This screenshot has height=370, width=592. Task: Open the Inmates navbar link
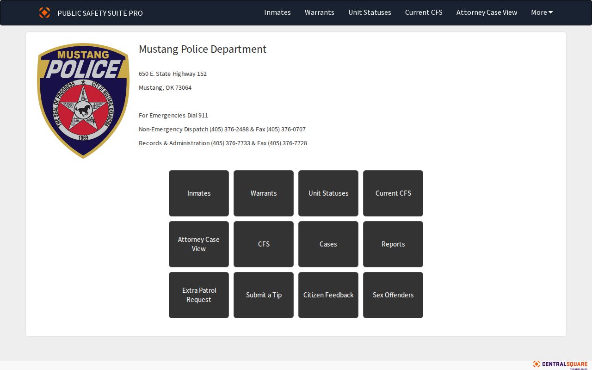[277, 12]
